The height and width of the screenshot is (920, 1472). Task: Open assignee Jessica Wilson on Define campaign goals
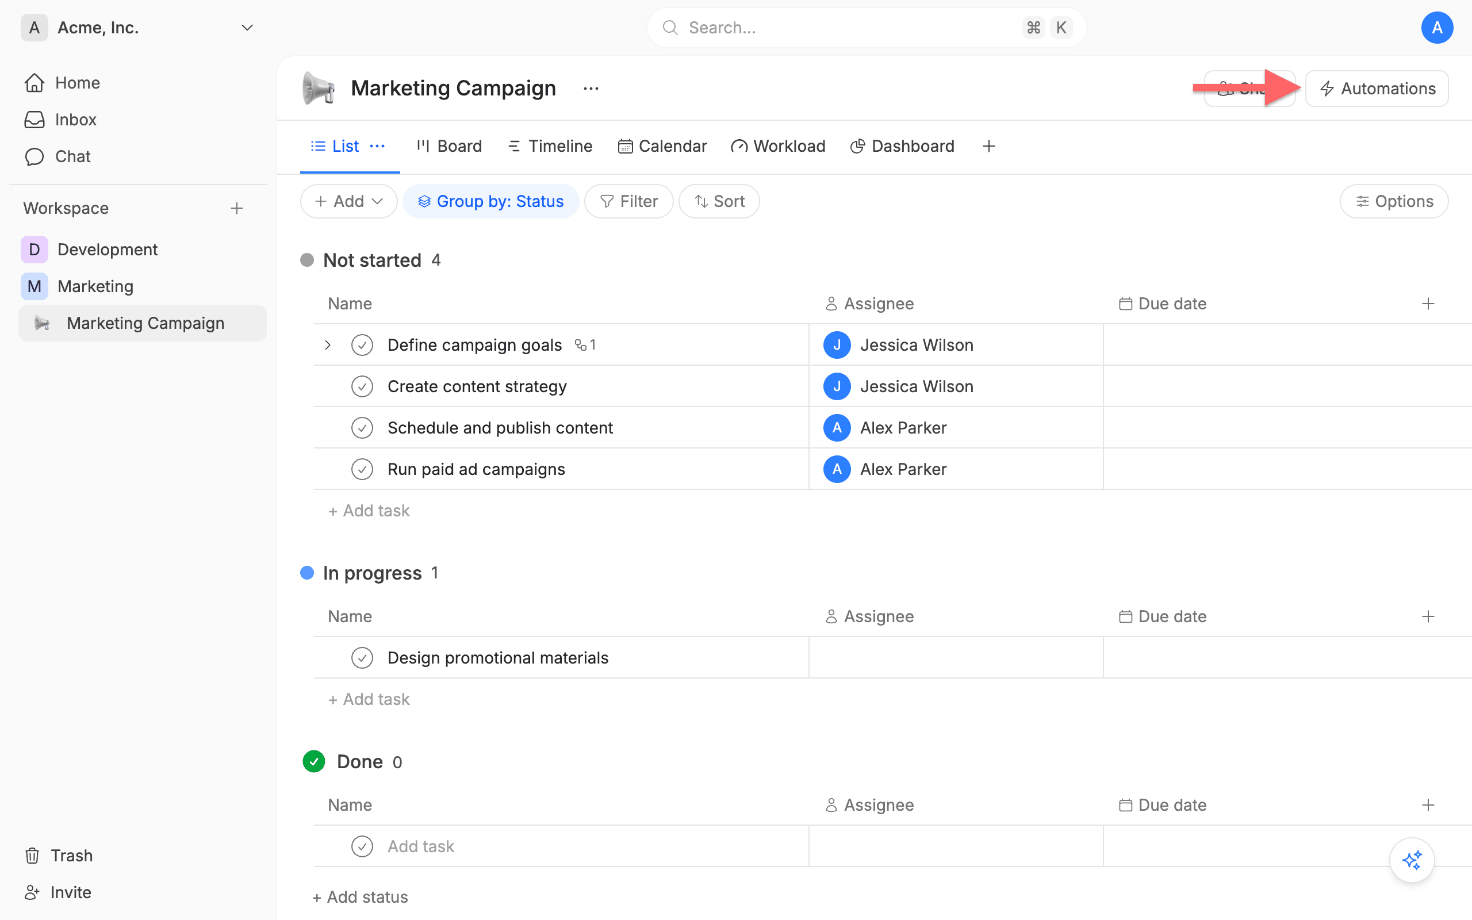(898, 345)
